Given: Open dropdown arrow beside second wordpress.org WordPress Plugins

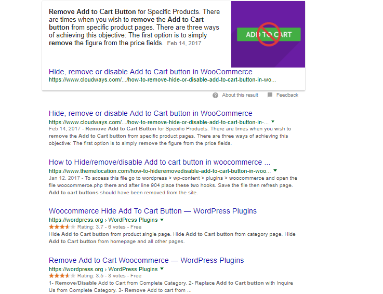Looking at the screenshot, I should (162, 269).
